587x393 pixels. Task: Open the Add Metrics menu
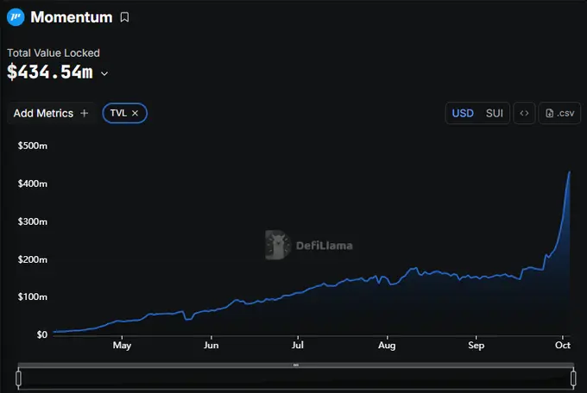coord(51,113)
